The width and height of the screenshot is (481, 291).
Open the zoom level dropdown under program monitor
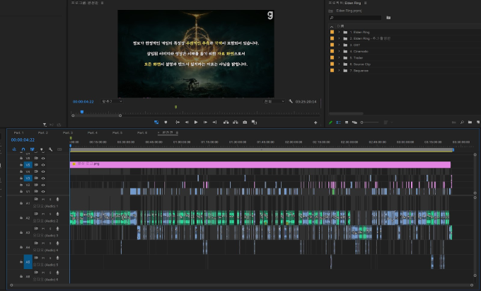(x=112, y=101)
